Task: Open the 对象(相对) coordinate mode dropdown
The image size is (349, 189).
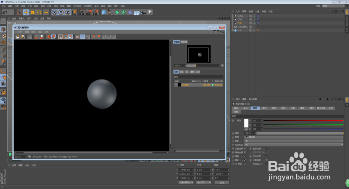Action: tap(186, 183)
